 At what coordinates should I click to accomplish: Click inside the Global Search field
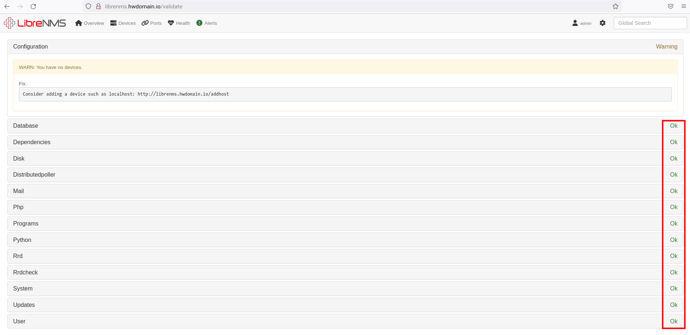pyautogui.click(x=650, y=23)
